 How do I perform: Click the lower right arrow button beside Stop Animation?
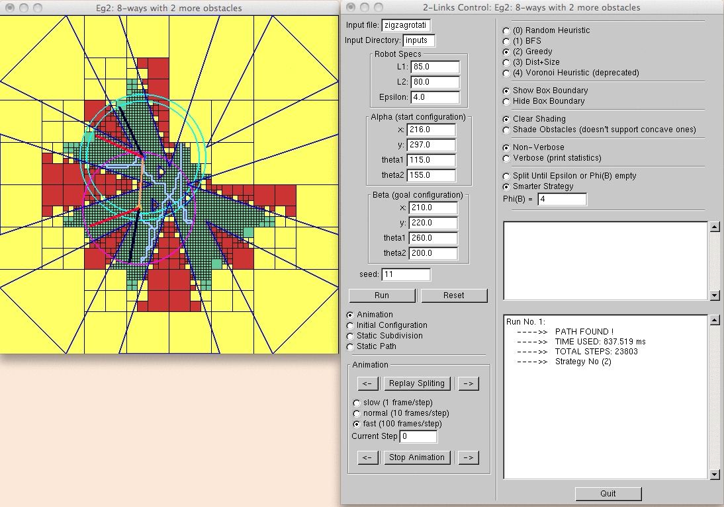(469, 457)
